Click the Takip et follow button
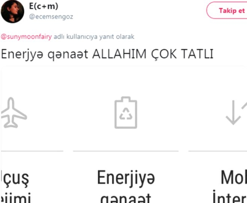 click(227, 10)
